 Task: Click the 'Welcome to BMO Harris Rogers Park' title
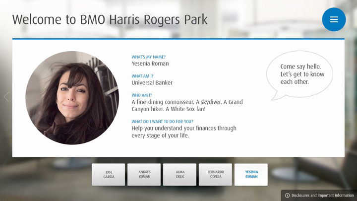point(110,19)
